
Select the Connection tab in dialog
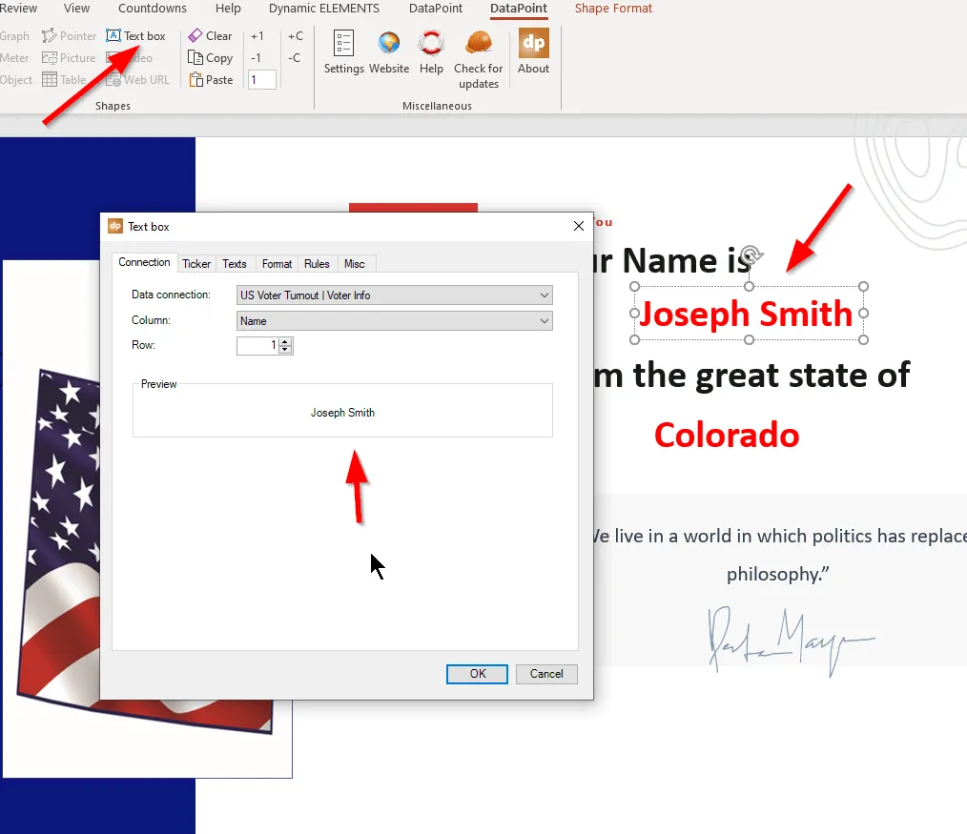144,262
